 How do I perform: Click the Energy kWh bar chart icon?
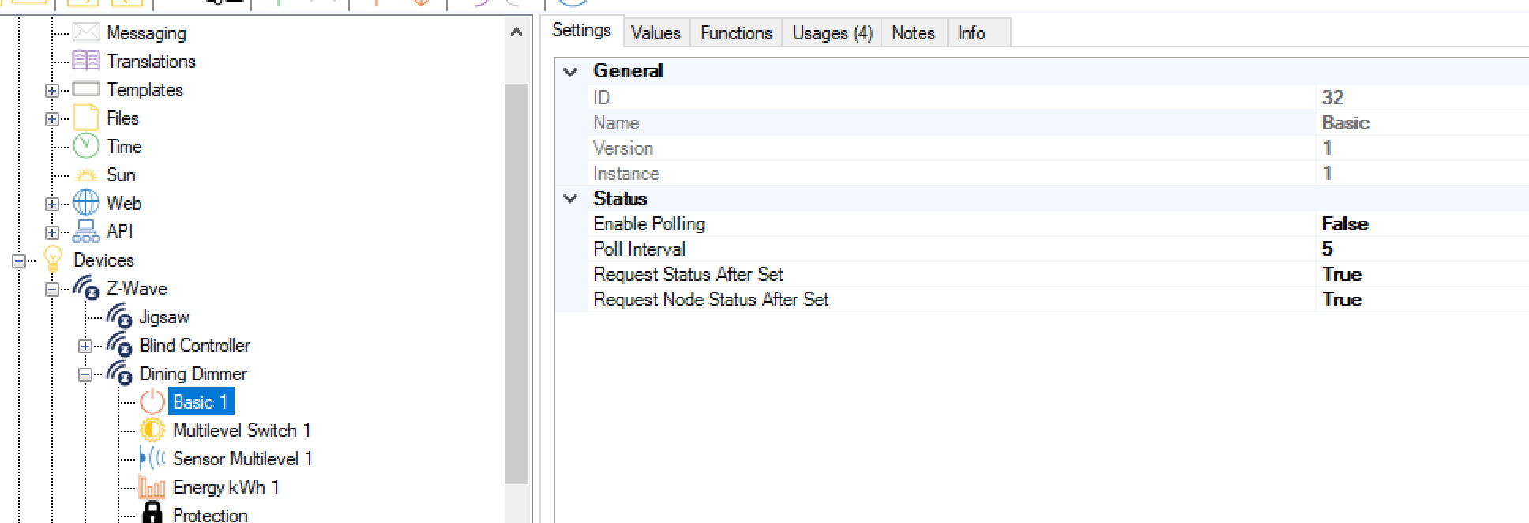152,488
